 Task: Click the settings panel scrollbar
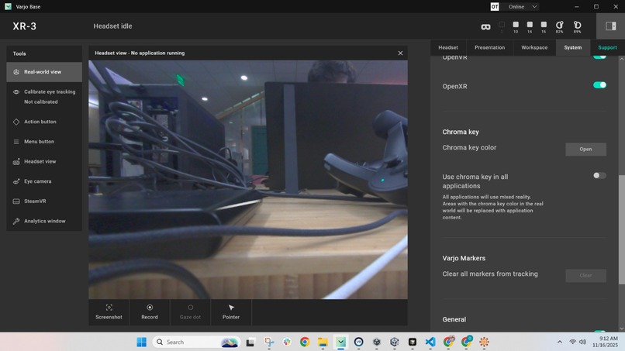coord(621,229)
